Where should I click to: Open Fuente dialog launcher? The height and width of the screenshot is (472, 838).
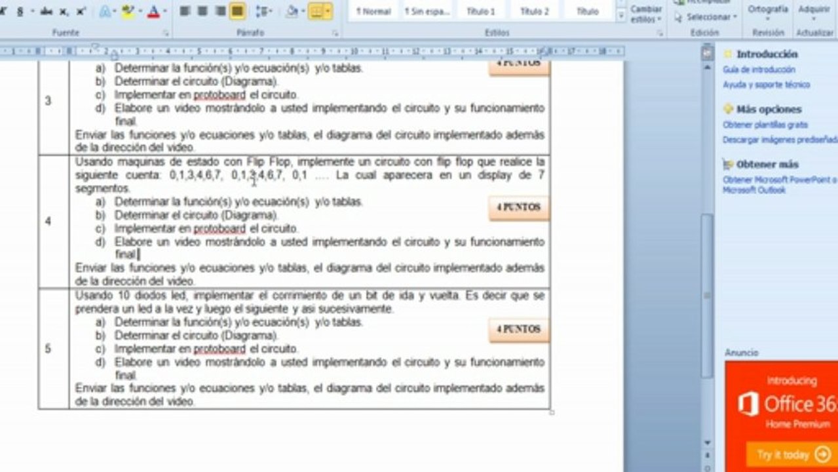[x=166, y=32]
